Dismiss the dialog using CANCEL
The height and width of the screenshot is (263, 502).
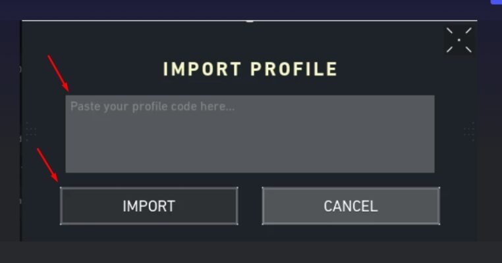tap(351, 206)
